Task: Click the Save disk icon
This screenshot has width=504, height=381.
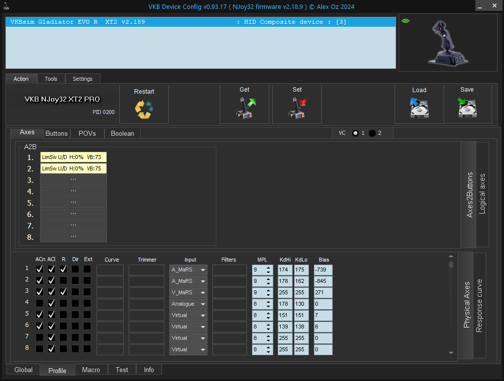Action: click(467, 108)
